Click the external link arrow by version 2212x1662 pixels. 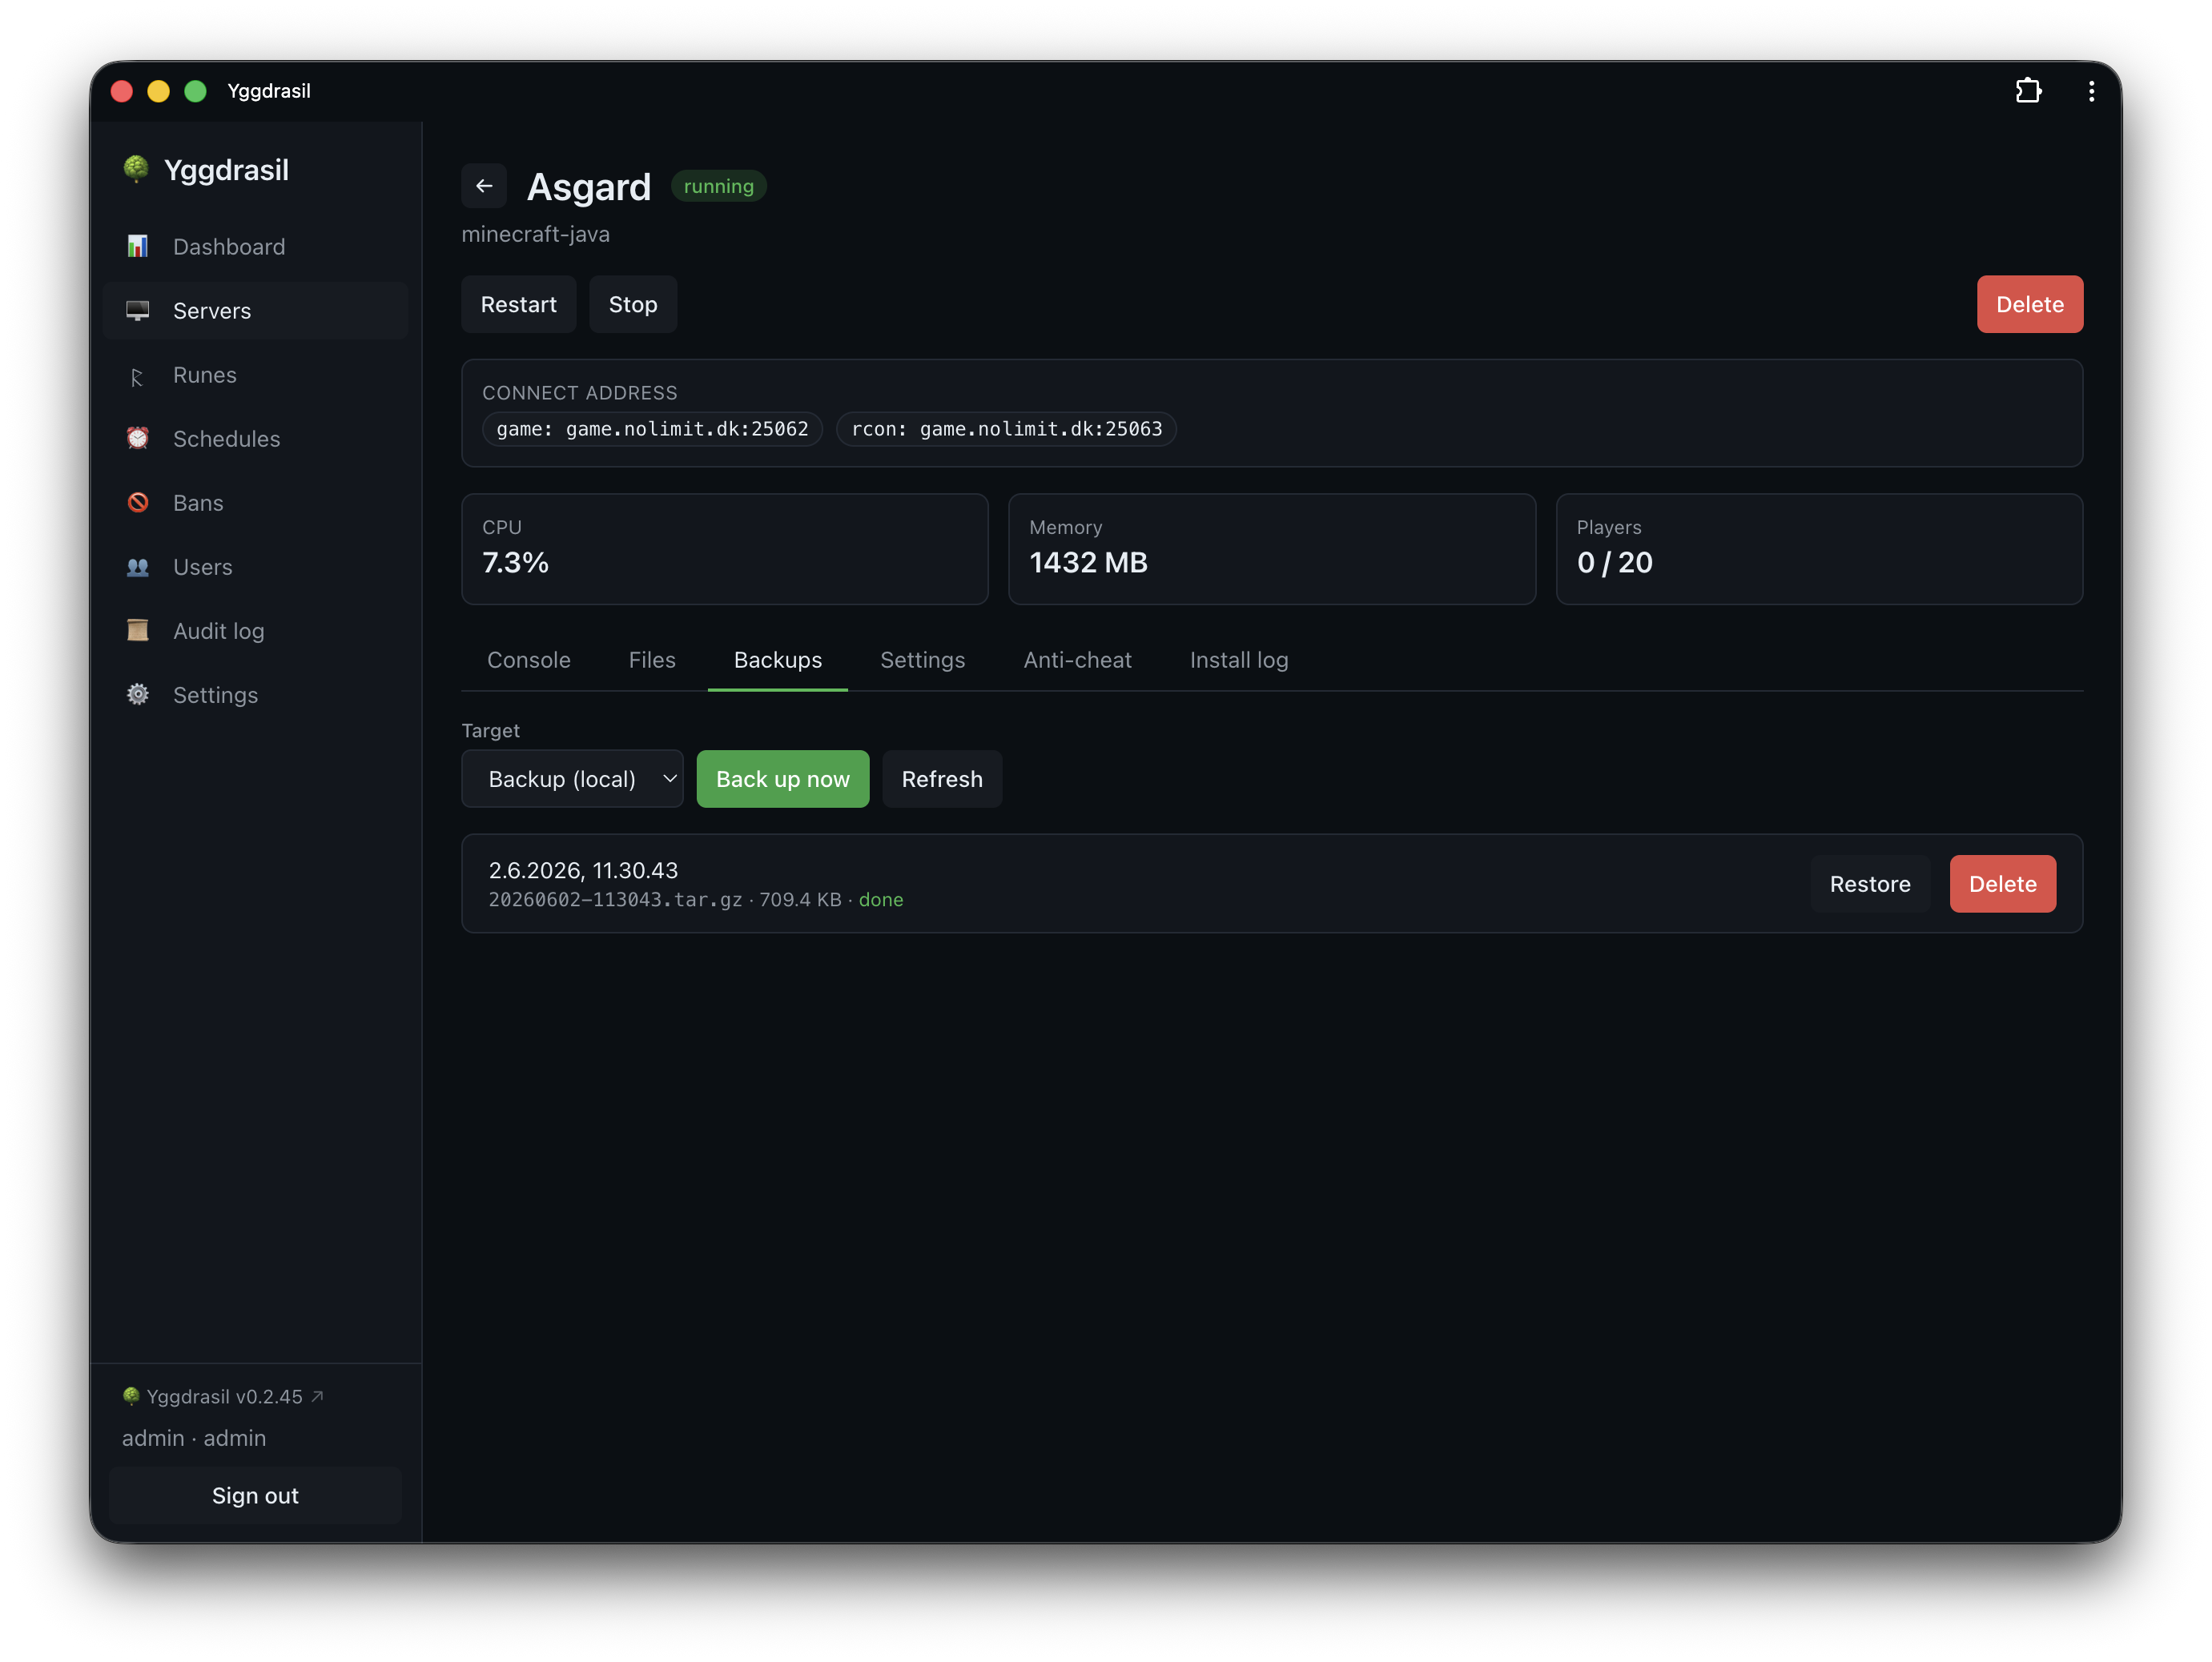click(318, 1396)
